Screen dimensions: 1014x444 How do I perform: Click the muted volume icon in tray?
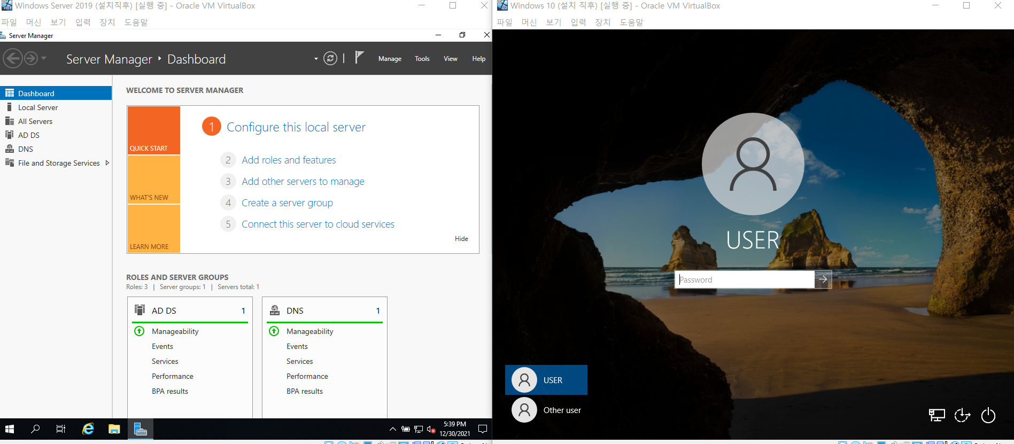click(x=431, y=429)
